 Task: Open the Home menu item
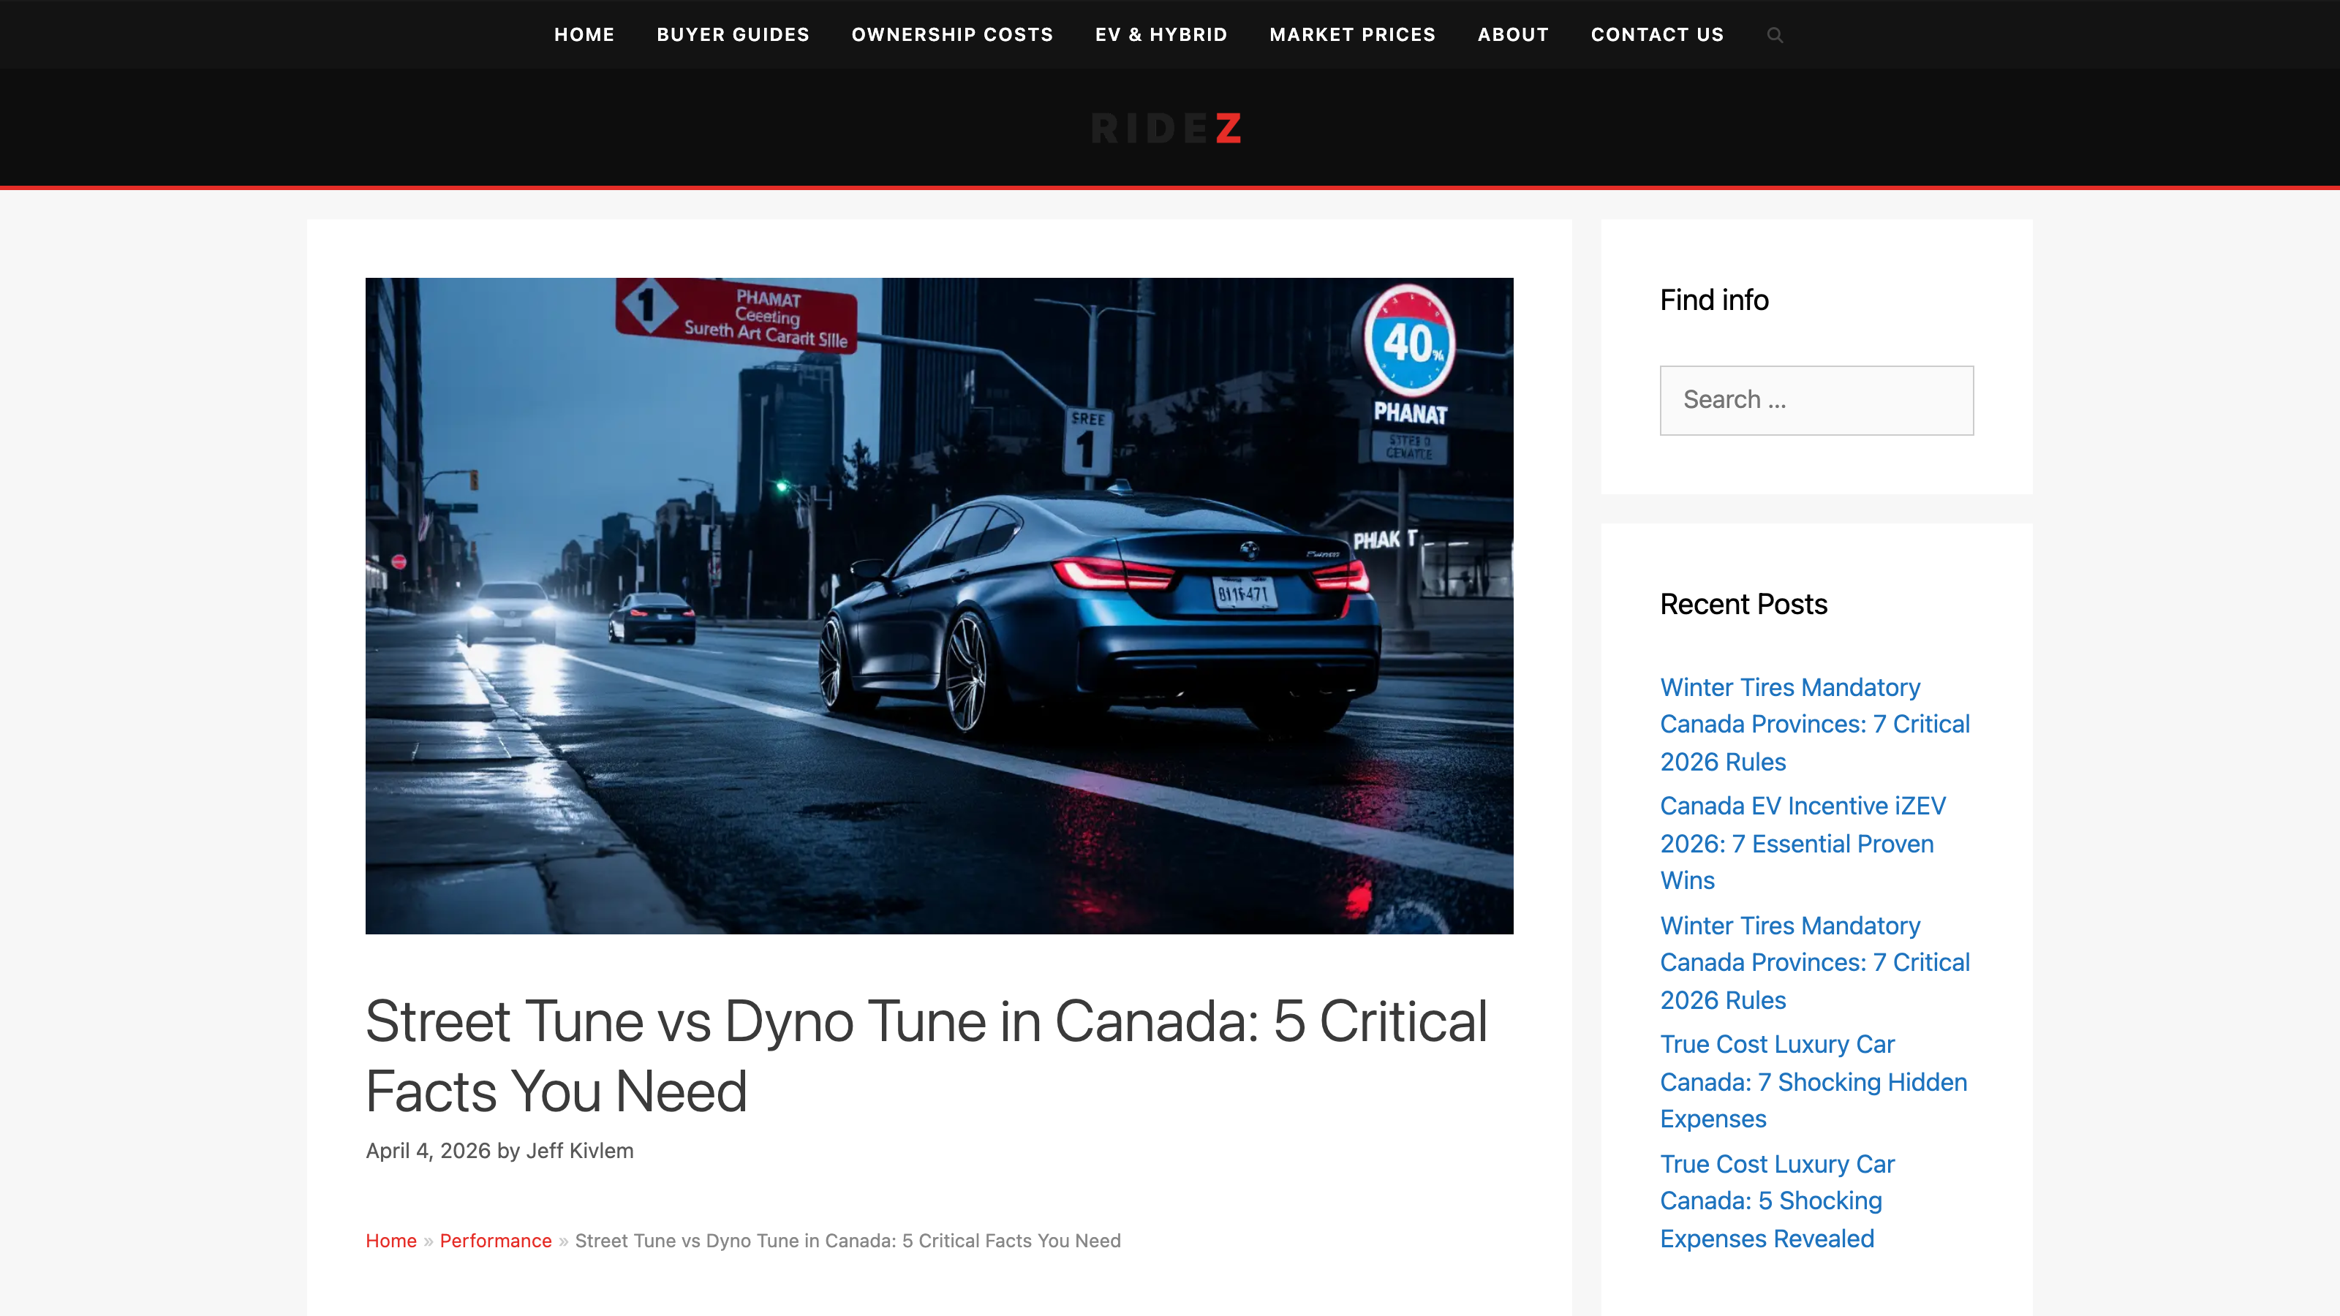coord(584,34)
